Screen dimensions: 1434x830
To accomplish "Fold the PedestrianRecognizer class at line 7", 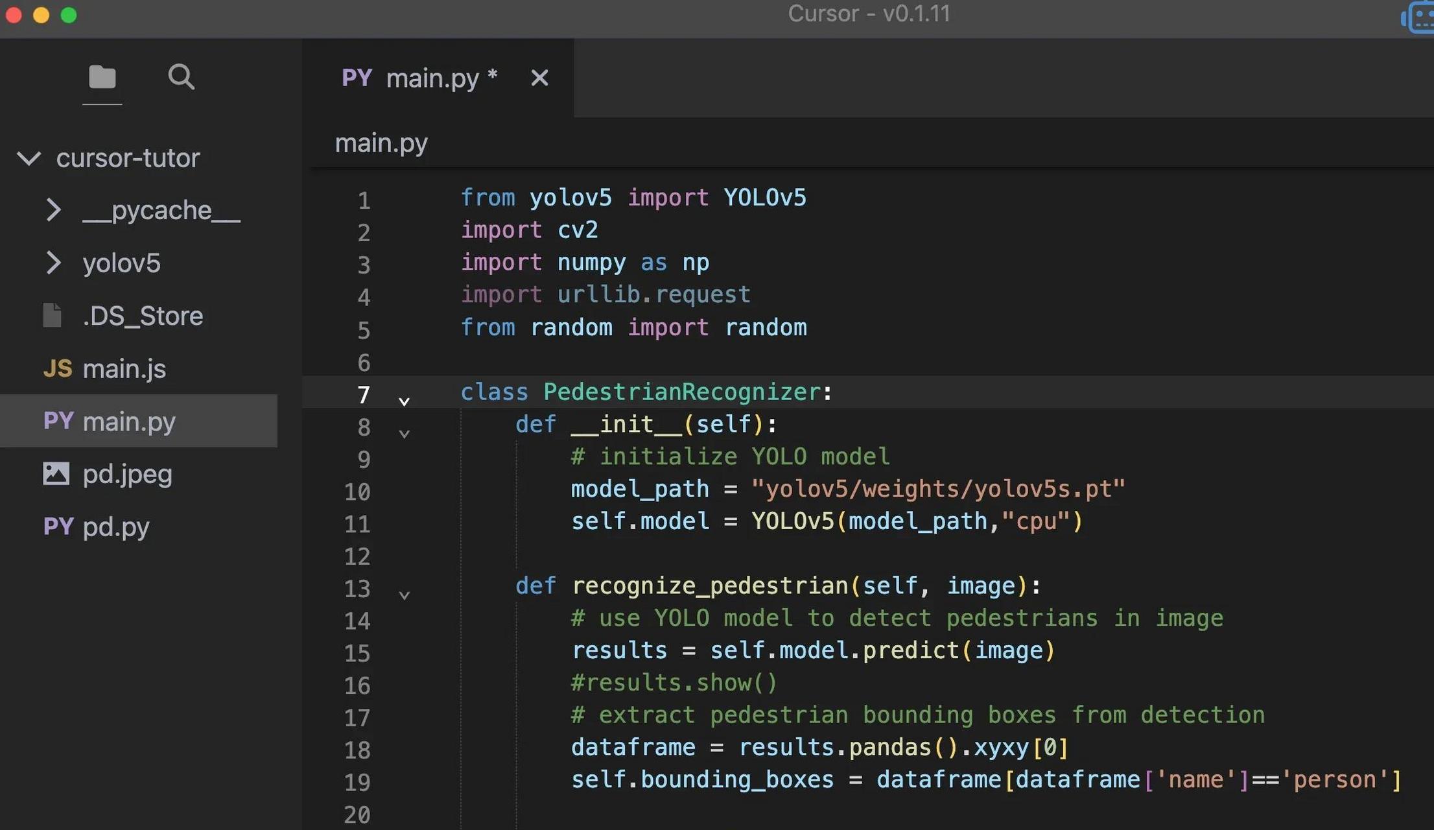I will coord(404,401).
